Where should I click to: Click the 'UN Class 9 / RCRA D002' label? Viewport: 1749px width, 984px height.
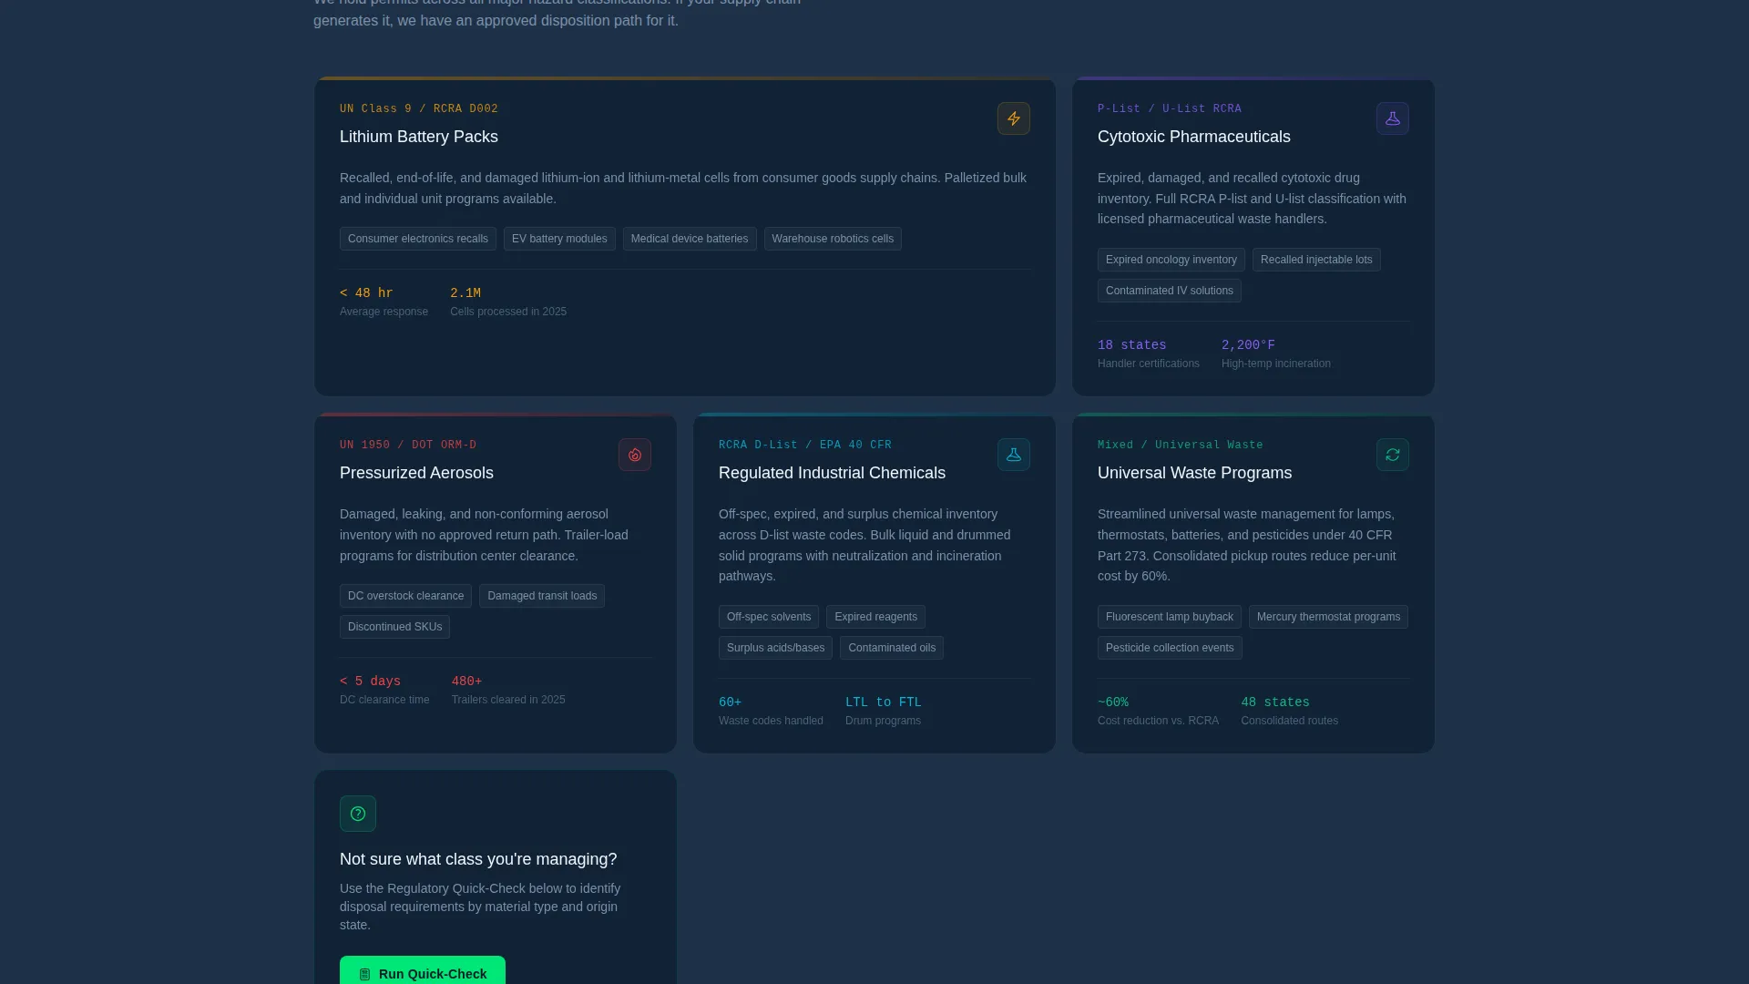(419, 108)
